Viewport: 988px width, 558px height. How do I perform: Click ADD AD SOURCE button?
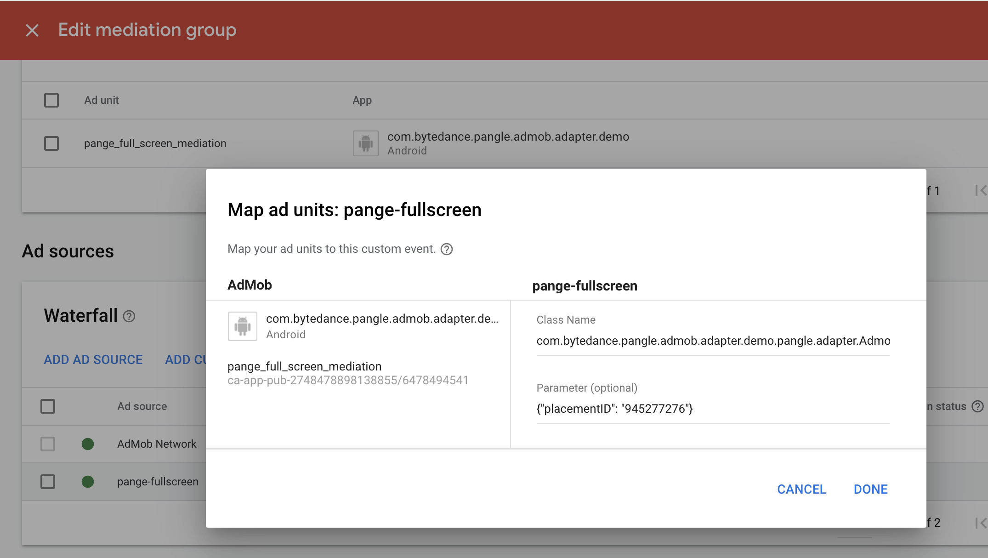click(x=93, y=359)
